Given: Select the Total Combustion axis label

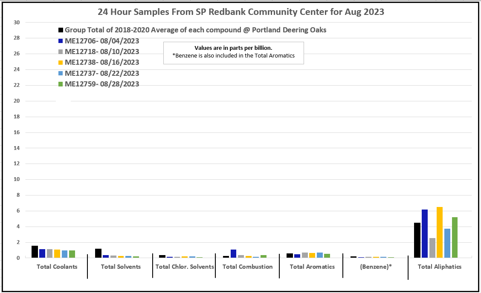Looking at the screenshot, I should (x=247, y=267).
